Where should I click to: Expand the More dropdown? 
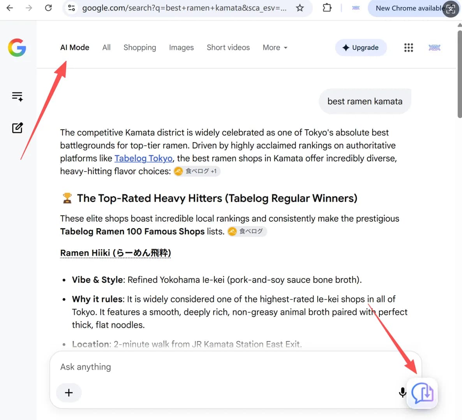coord(275,48)
